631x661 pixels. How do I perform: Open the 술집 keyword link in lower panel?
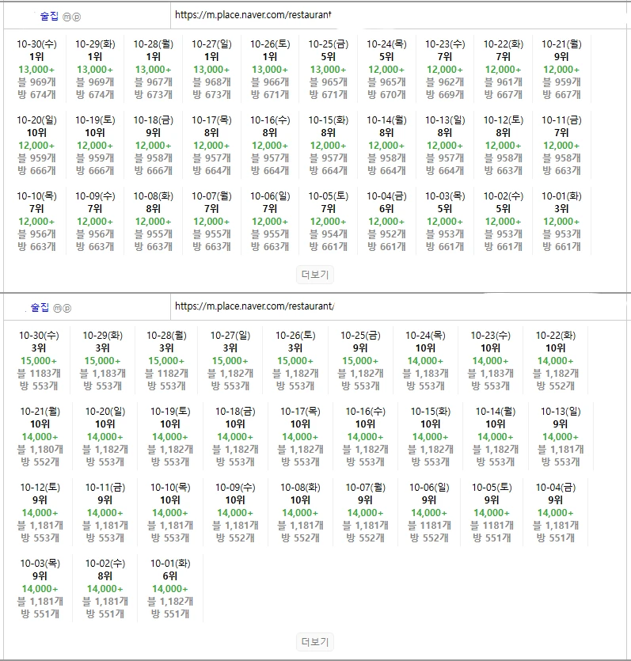tap(40, 307)
